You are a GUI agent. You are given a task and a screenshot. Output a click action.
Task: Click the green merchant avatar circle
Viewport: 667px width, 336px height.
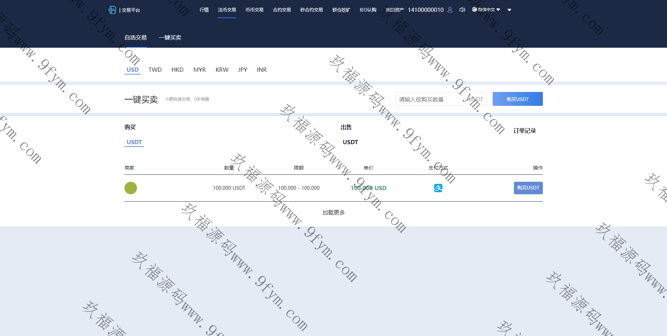coord(131,188)
